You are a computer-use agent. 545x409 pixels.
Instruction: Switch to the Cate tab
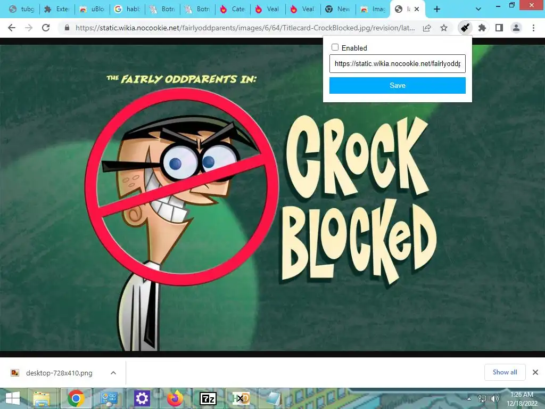point(232,10)
